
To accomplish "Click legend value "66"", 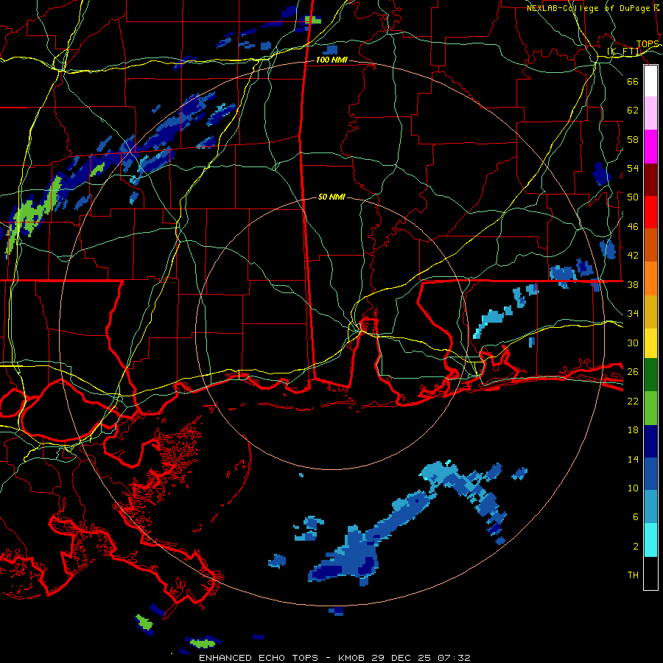I will click(633, 82).
